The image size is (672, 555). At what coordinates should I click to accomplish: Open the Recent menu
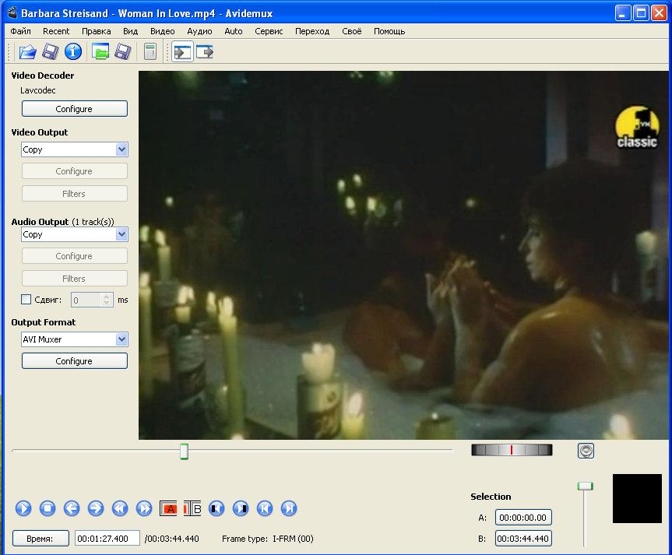click(56, 31)
